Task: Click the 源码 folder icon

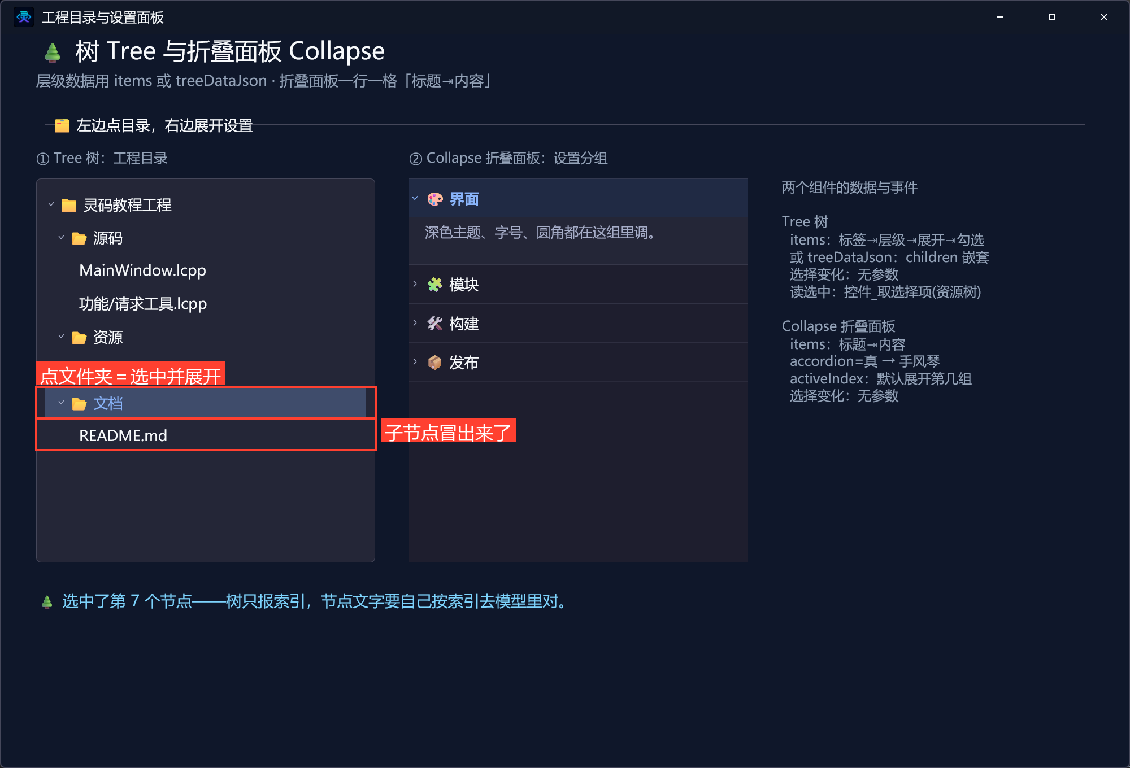Action: (x=79, y=238)
